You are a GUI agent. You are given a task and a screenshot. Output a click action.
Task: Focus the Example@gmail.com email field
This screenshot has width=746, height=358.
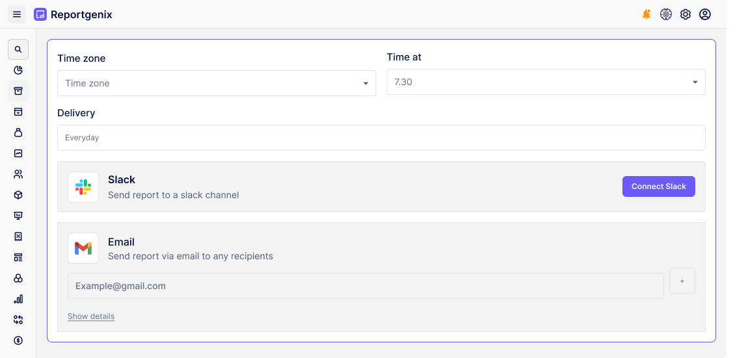point(366,286)
